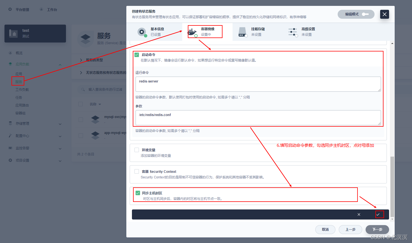Open the 服务 sidebar menu item
Screen dimensions: 412x243
tap(19, 82)
